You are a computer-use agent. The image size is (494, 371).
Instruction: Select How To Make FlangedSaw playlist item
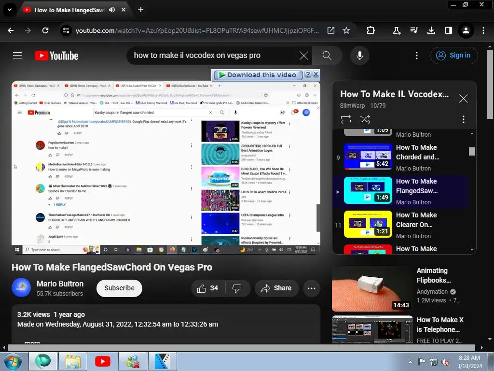(400, 191)
